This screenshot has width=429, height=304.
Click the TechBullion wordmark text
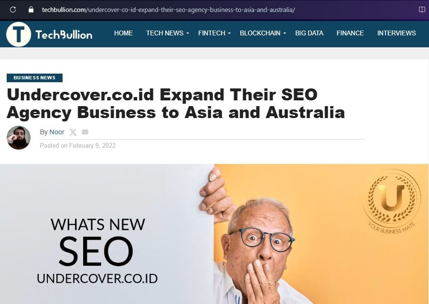point(64,35)
